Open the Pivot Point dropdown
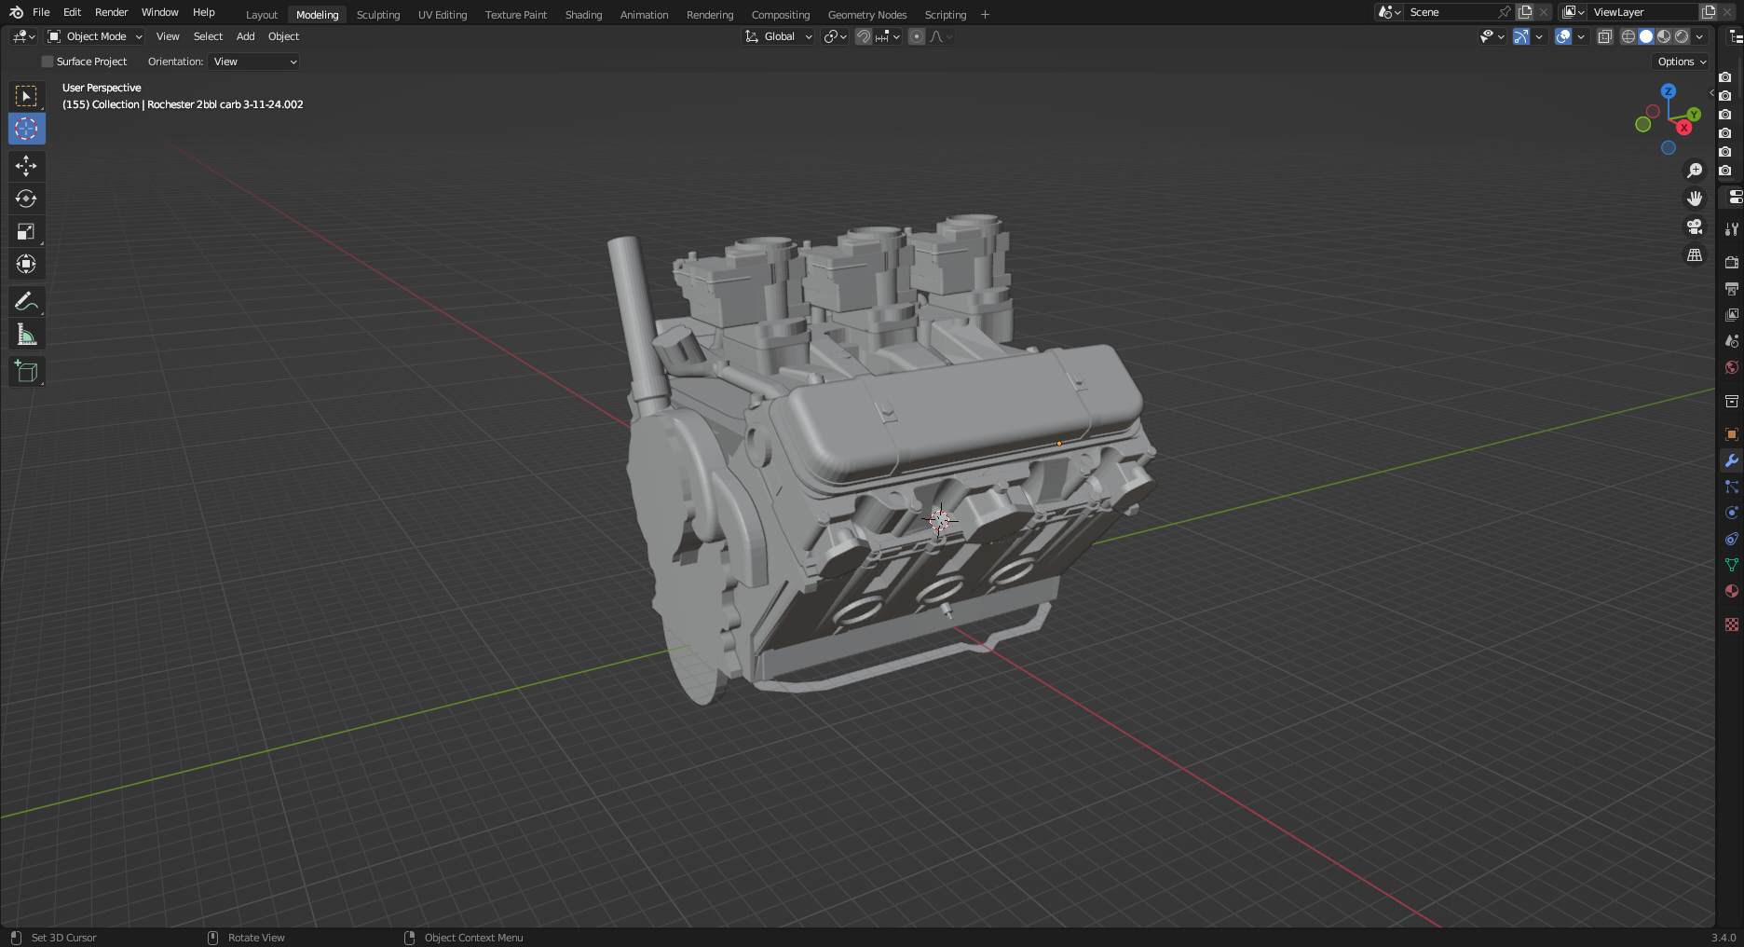The height and width of the screenshot is (947, 1744). [x=835, y=36]
